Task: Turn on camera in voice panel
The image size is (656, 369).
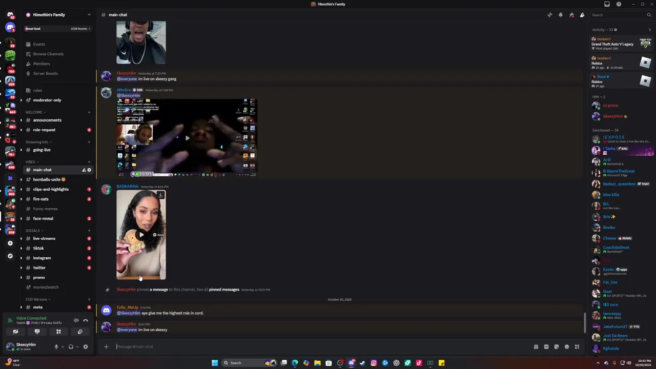Action: coord(15,332)
